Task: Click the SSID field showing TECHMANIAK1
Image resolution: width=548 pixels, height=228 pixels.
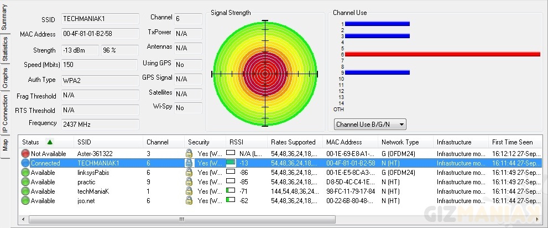Action: tap(100, 19)
